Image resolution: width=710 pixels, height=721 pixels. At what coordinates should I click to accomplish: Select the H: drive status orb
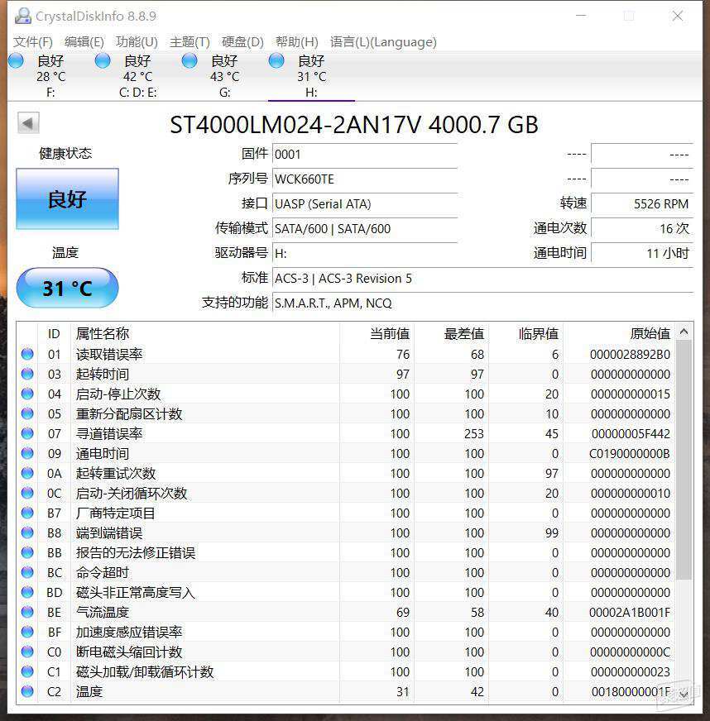point(276,60)
